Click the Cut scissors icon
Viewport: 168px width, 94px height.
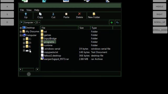53,14
